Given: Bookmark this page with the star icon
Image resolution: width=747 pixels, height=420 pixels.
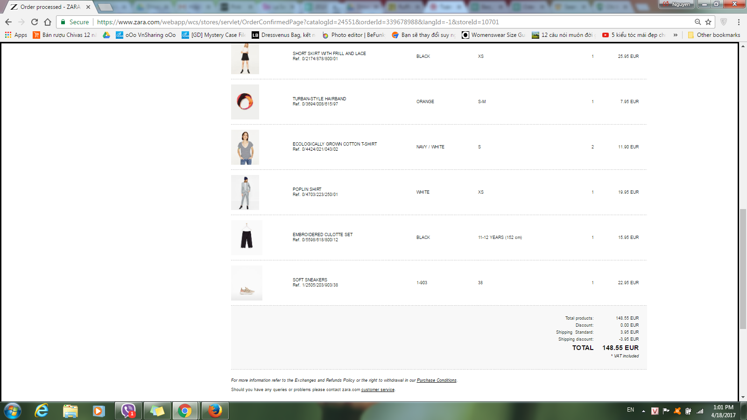Looking at the screenshot, I should click(x=708, y=22).
